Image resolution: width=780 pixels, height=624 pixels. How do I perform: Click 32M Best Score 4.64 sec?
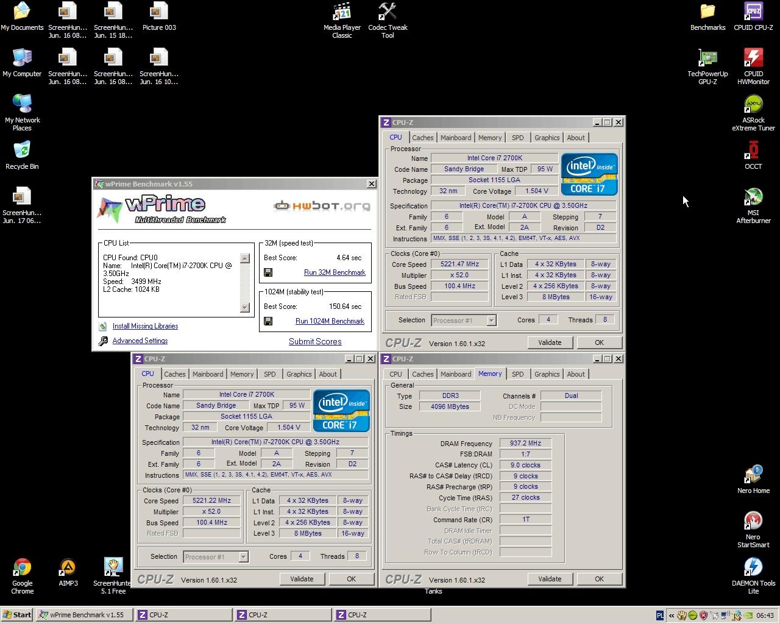pos(349,258)
